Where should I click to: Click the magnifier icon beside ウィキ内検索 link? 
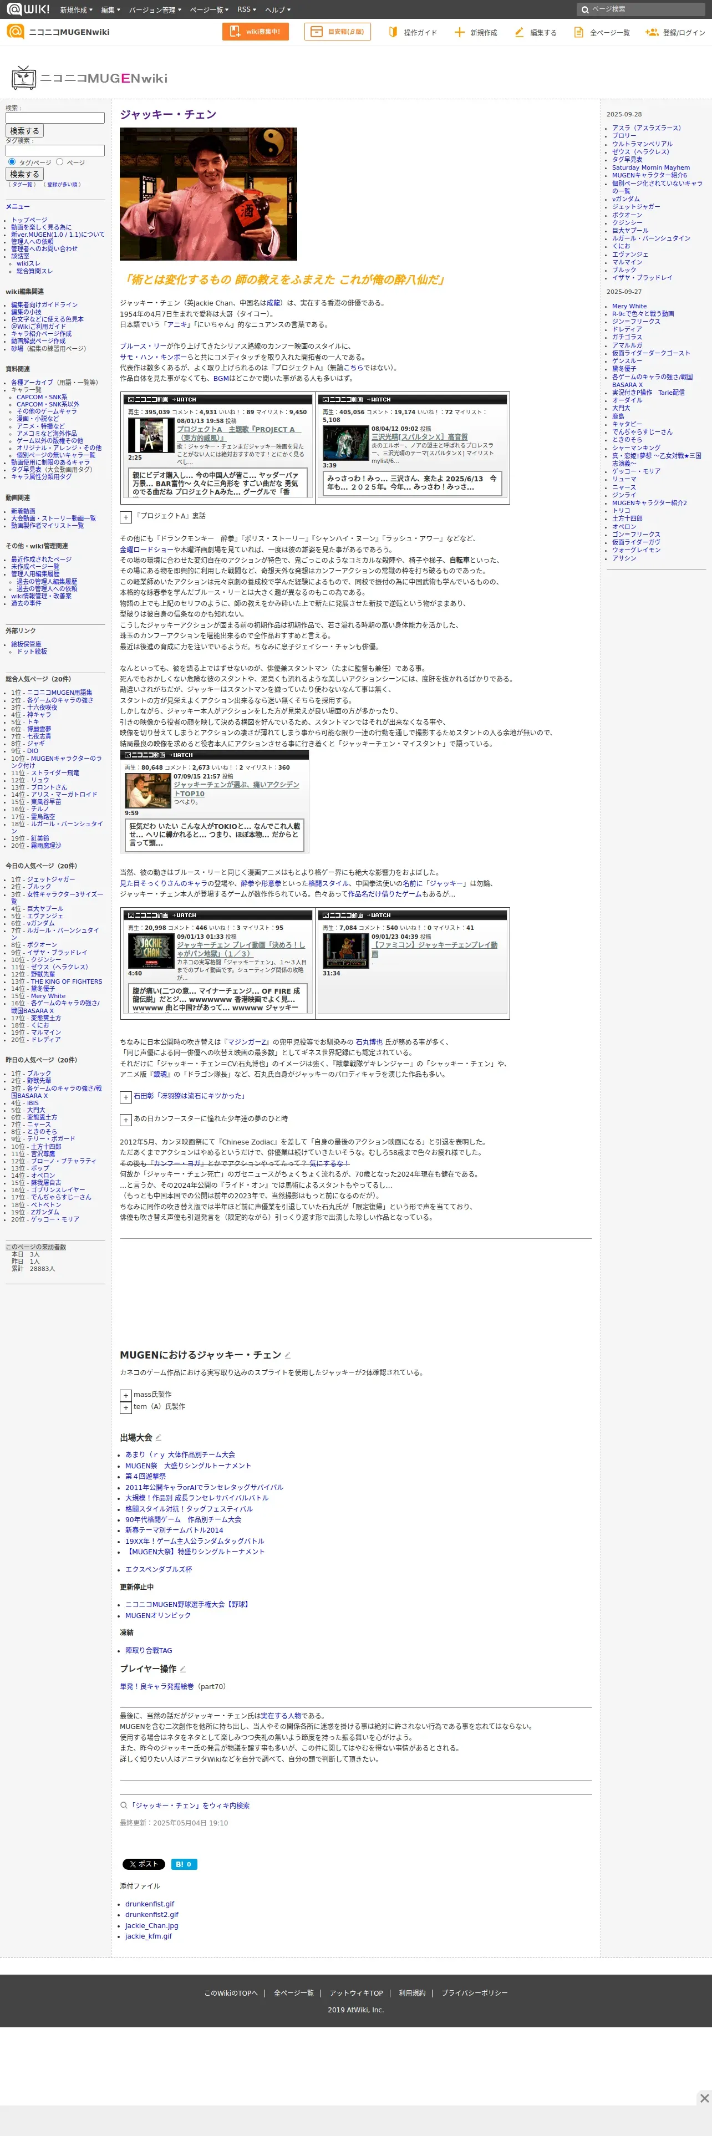point(124,1805)
